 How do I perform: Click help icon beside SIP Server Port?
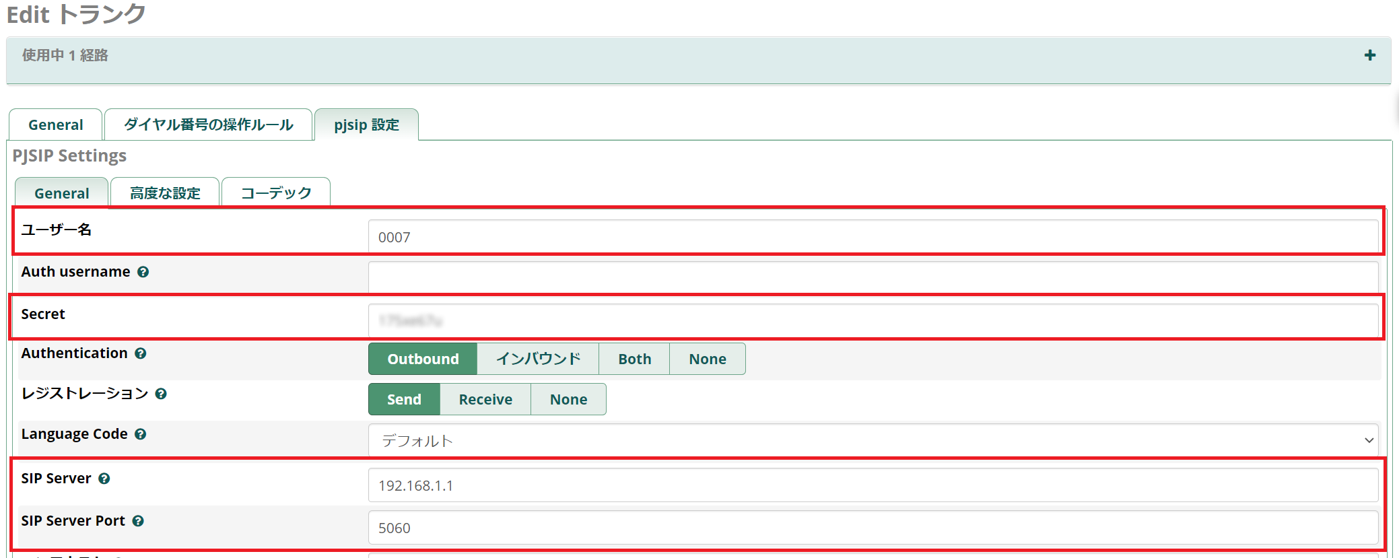(138, 521)
